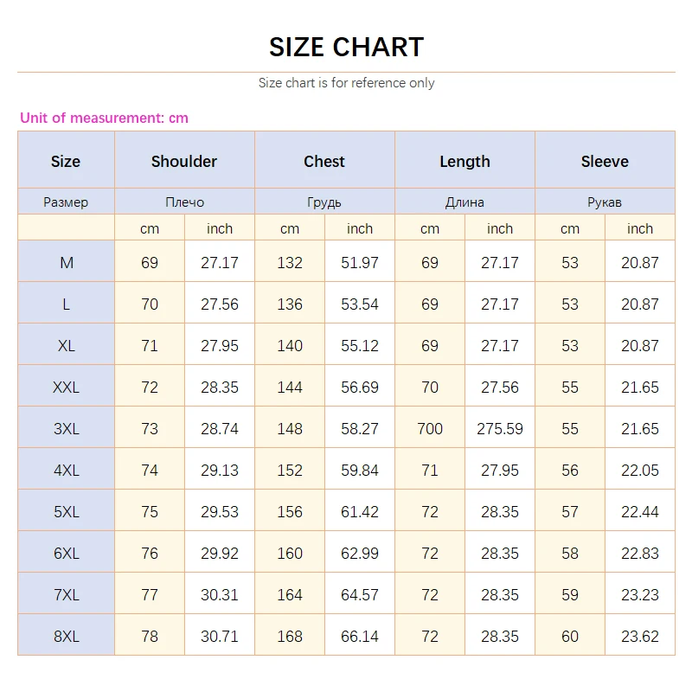692x692 pixels.
Task: Click the 8XL size row label
Action: click(66, 636)
